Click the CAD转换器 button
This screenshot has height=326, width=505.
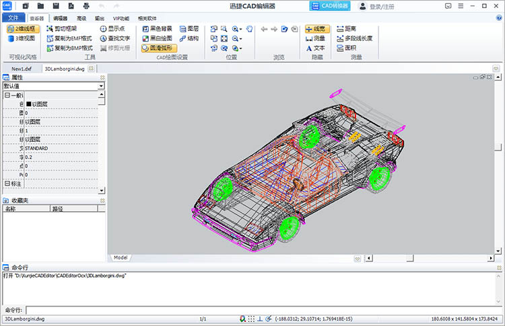330,6
